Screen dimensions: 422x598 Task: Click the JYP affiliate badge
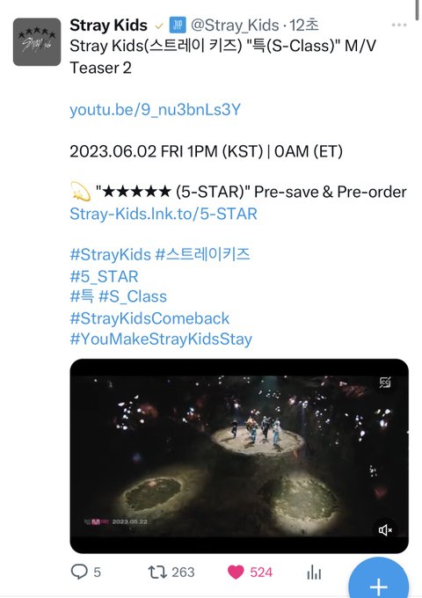(x=178, y=26)
